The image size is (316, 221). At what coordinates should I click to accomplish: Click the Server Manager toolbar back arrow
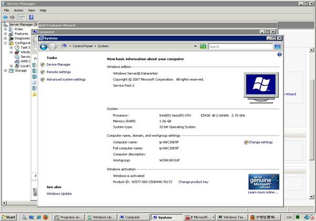point(5,17)
